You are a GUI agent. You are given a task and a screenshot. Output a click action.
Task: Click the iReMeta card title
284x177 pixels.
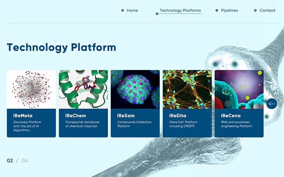click(23, 116)
